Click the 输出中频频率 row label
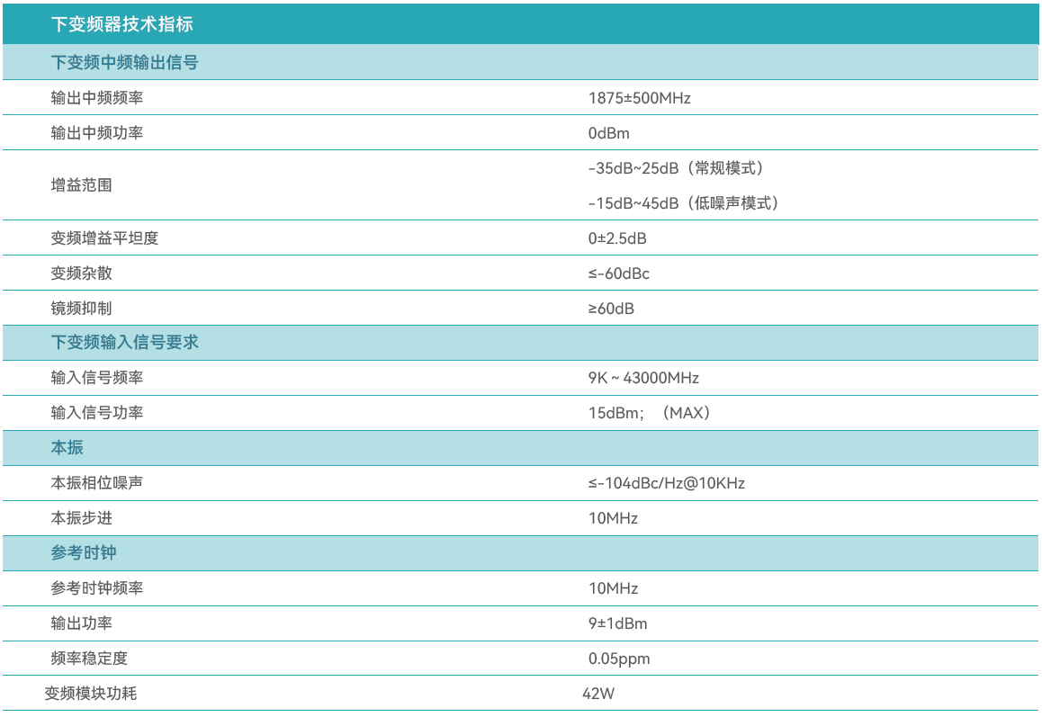This screenshot has height=717, width=1042. [x=97, y=98]
